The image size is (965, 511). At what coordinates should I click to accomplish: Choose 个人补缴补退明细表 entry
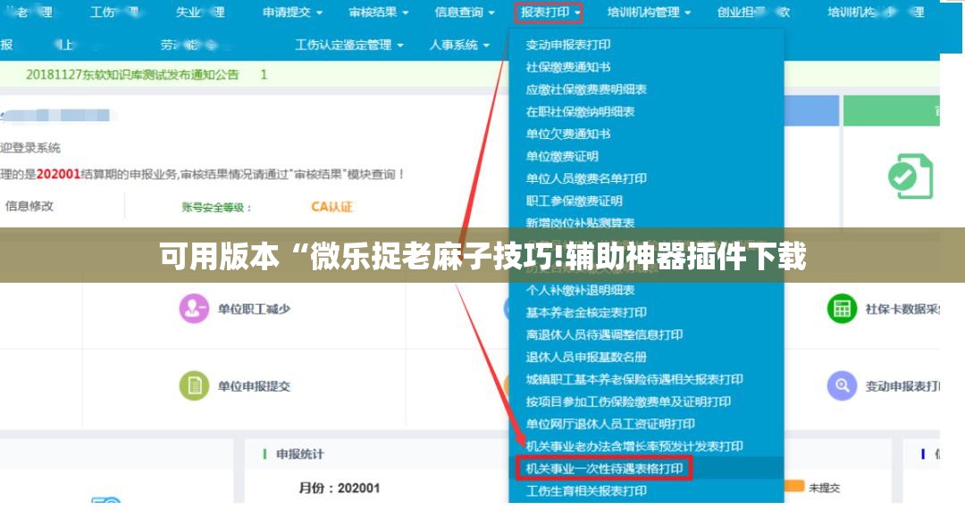580,290
